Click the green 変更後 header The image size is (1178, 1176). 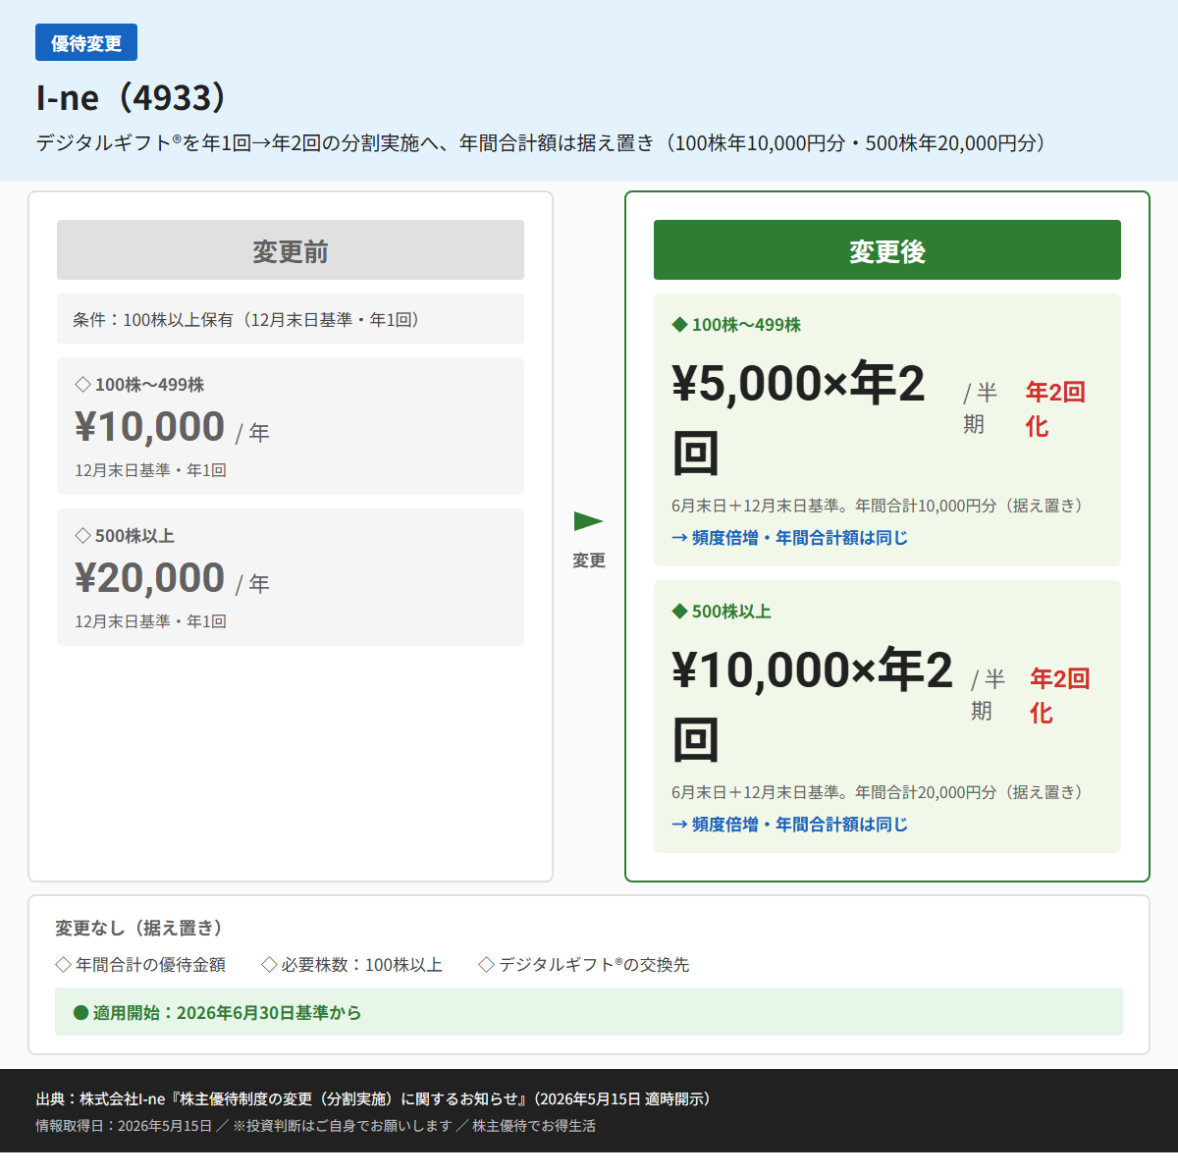pyautogui.click(x=887, y=250)
